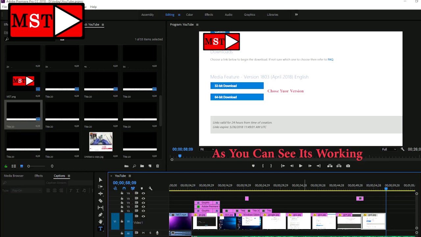Toggle V5 track output eye
The height and width of the screenshot is (237, 421).
point(143,198)
